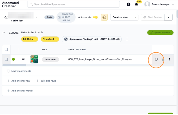
Task: Click the page vertical scrollbar
Action: coord(177,14)
